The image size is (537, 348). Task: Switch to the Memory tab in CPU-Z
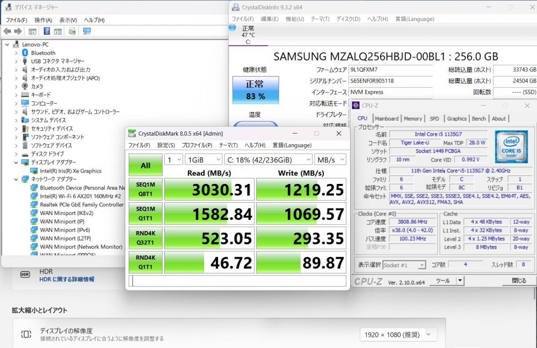tap(412, 119)
